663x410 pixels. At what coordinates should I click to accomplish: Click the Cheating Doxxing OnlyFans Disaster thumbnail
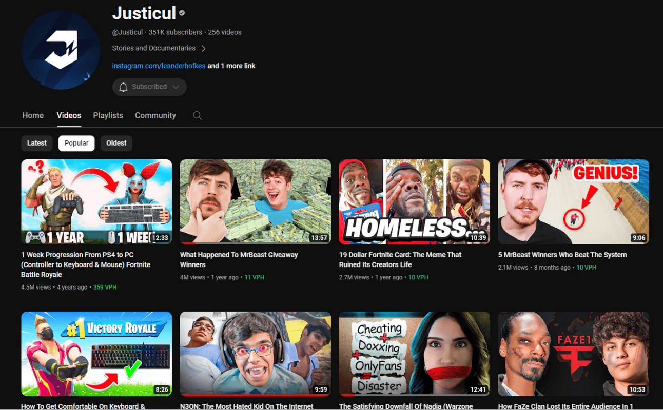click(414, 354)
